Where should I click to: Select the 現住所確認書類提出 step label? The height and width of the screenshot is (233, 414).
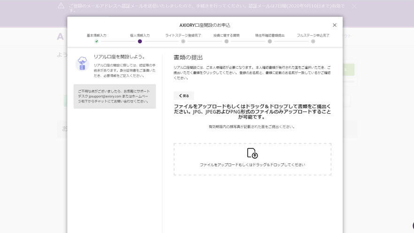269,35
